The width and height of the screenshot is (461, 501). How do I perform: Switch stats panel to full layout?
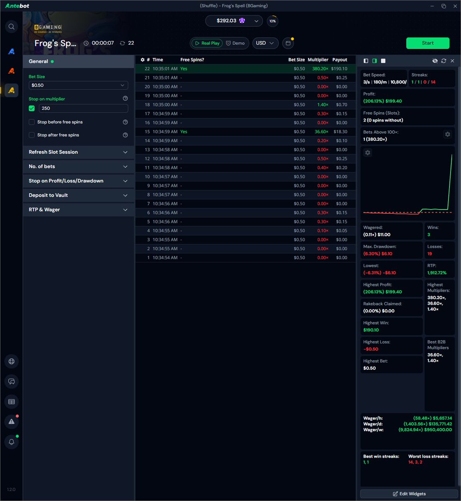click(x=383, y=61)
